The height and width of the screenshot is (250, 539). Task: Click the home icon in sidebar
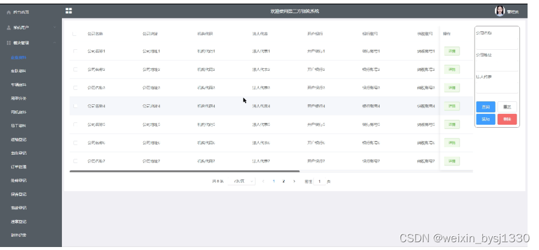click(9, 12)
